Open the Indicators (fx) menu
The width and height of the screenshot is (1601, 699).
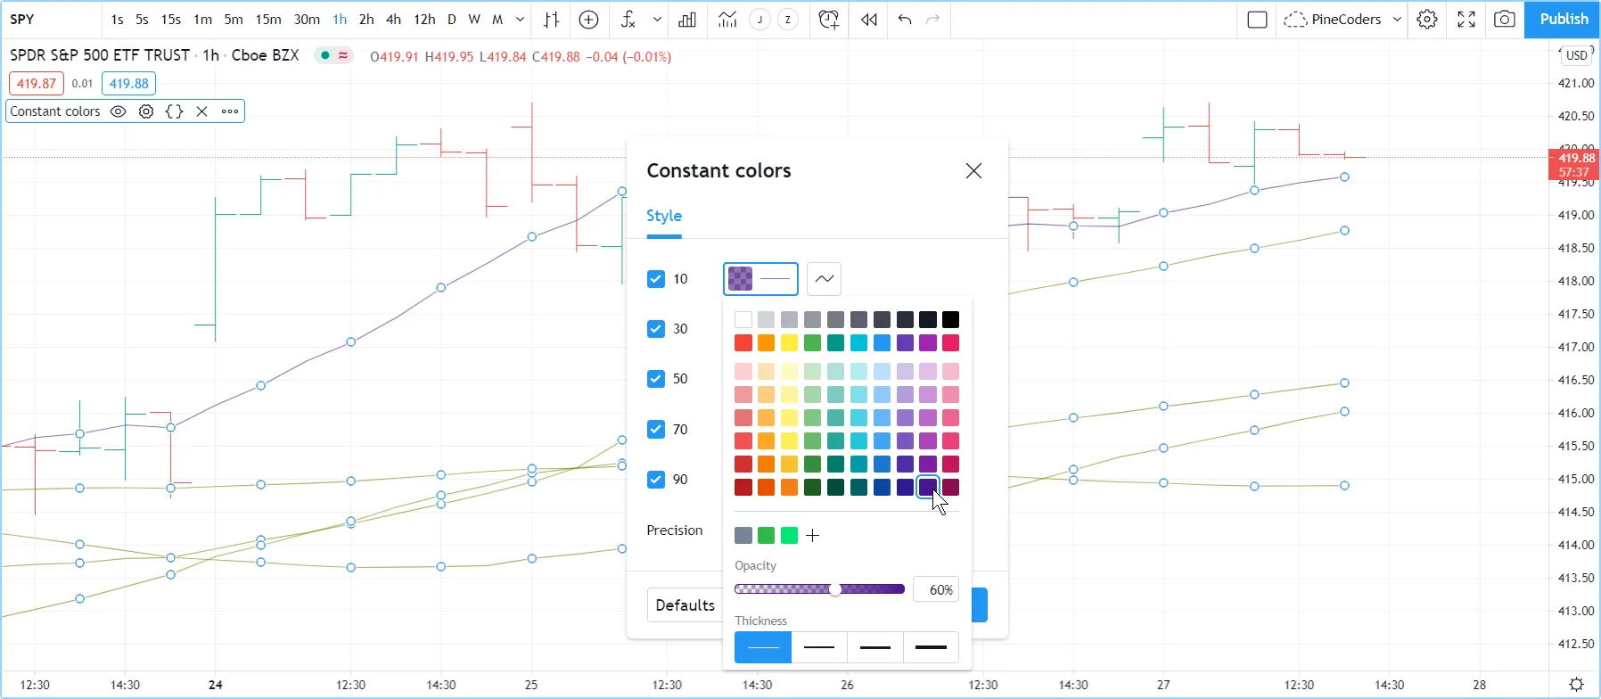click(628, 20)
